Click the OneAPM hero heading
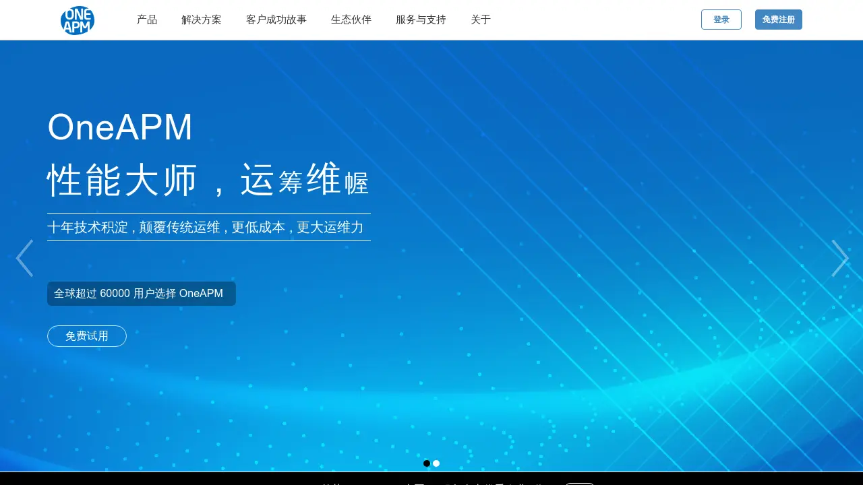This screenshot has height=485, width=863. tap(120, 127)
